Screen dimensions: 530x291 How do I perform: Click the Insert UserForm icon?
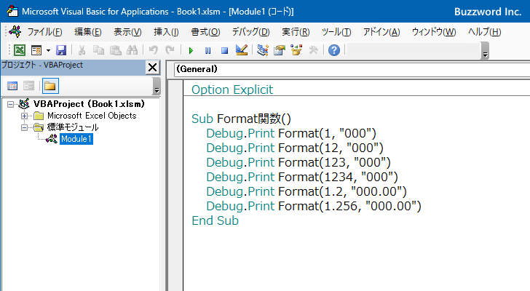click(36, 50)
